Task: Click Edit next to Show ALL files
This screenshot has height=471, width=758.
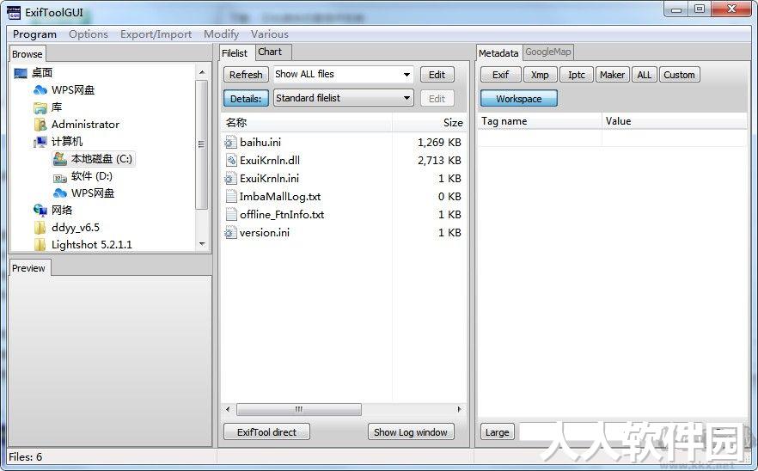Action: 437,75
